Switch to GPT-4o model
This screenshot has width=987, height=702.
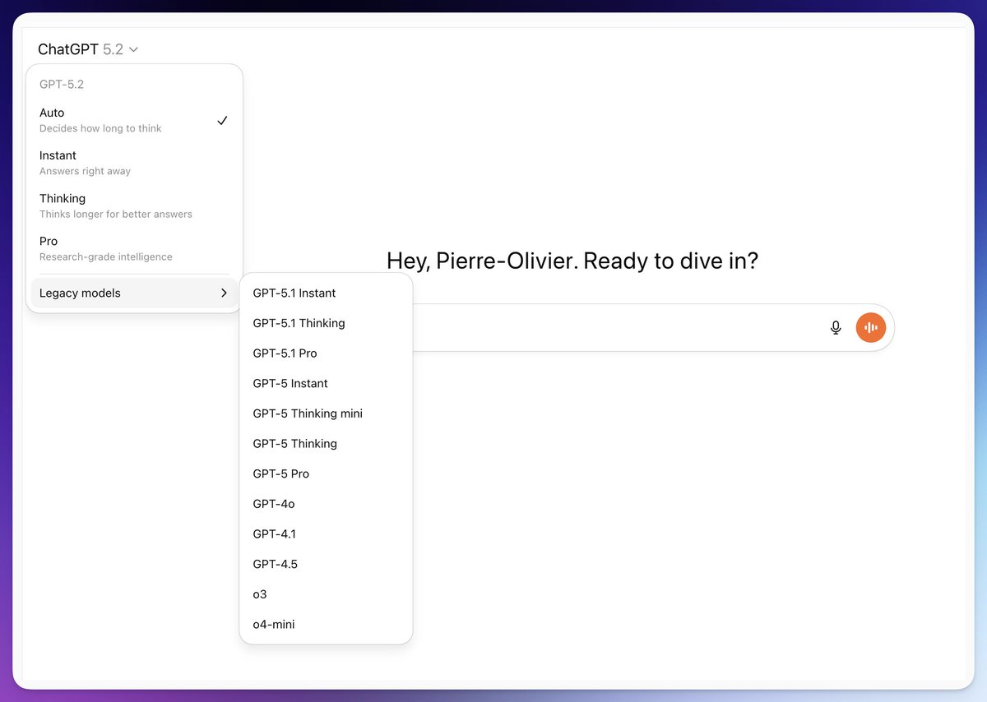click(x=326, y=504)
